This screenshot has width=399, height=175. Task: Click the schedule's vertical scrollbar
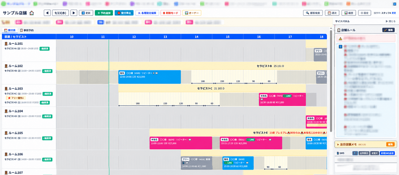(x=331, y=81)
